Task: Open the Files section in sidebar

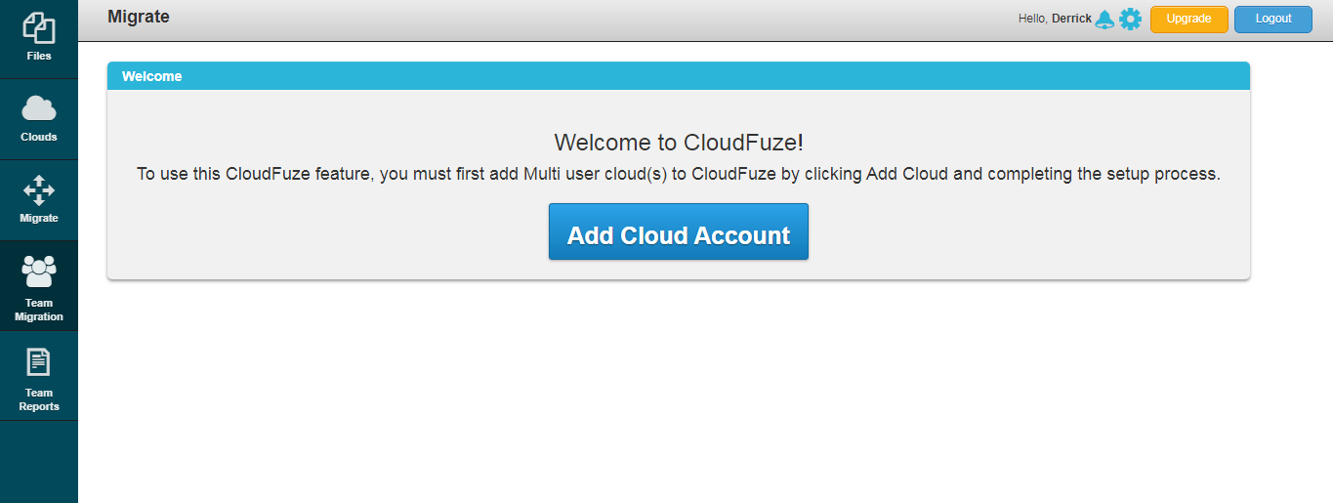Action: [39, 39]
